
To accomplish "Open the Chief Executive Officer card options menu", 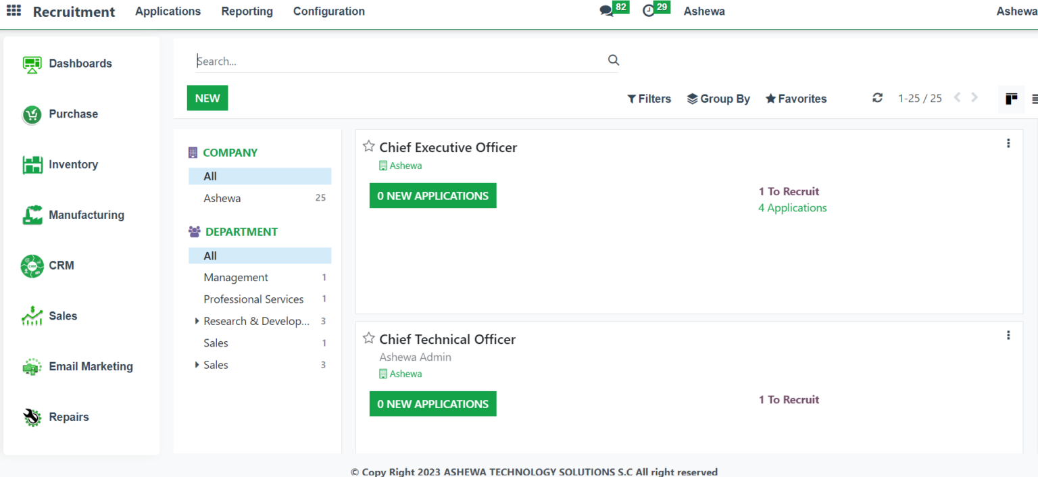I will tap(1008, 143).
